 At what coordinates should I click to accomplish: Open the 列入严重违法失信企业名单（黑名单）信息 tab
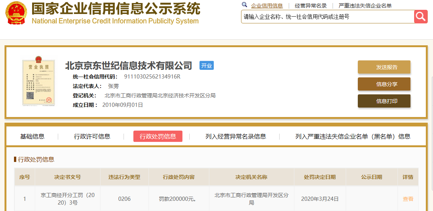tap(353, 136)
